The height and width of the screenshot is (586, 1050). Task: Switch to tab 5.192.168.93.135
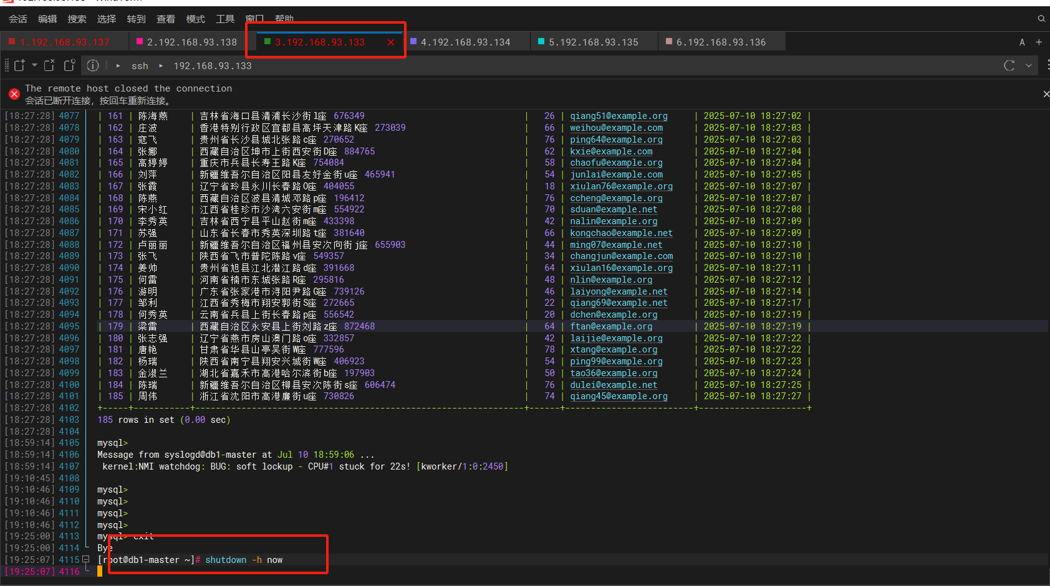(x=594, y=42)
